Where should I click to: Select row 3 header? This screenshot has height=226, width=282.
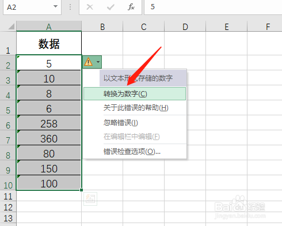click(x=8, y=78)
